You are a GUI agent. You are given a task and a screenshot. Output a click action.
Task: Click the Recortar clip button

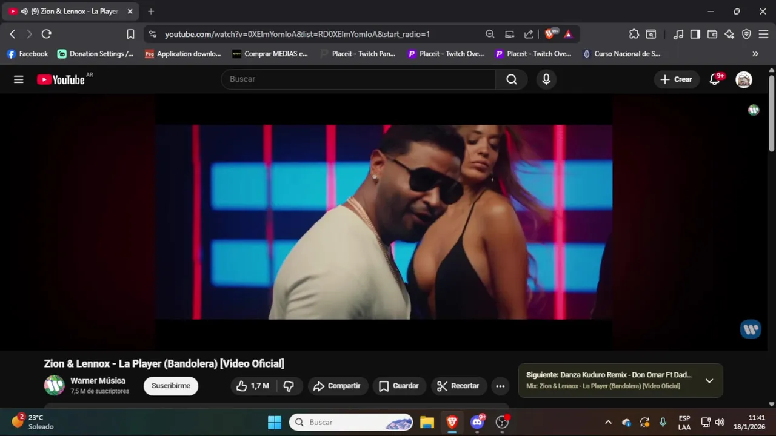click(458, 386)
